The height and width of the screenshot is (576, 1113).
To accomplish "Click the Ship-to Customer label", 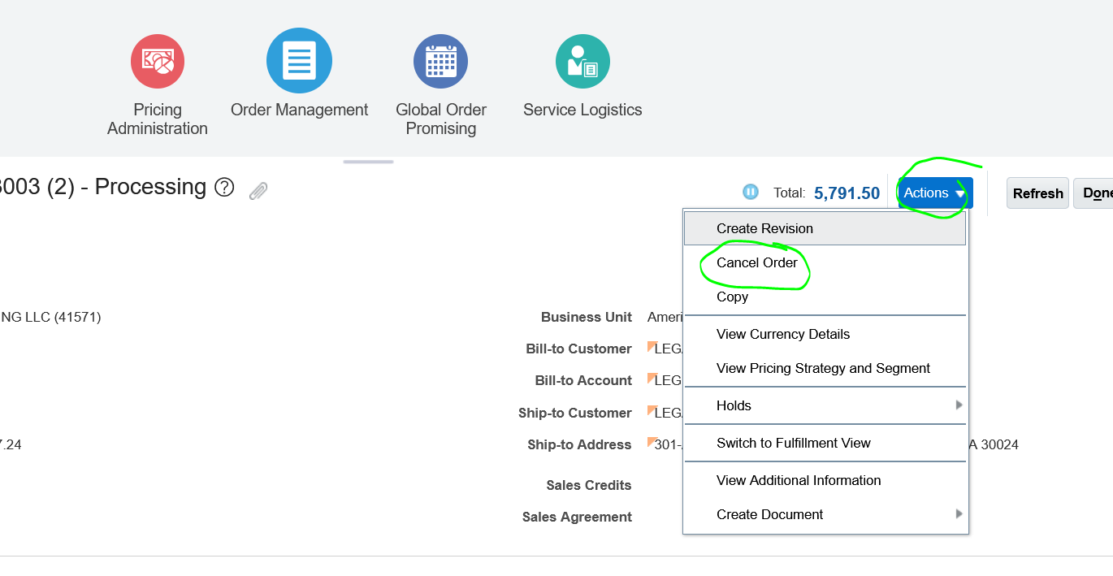I will (574, 413).
